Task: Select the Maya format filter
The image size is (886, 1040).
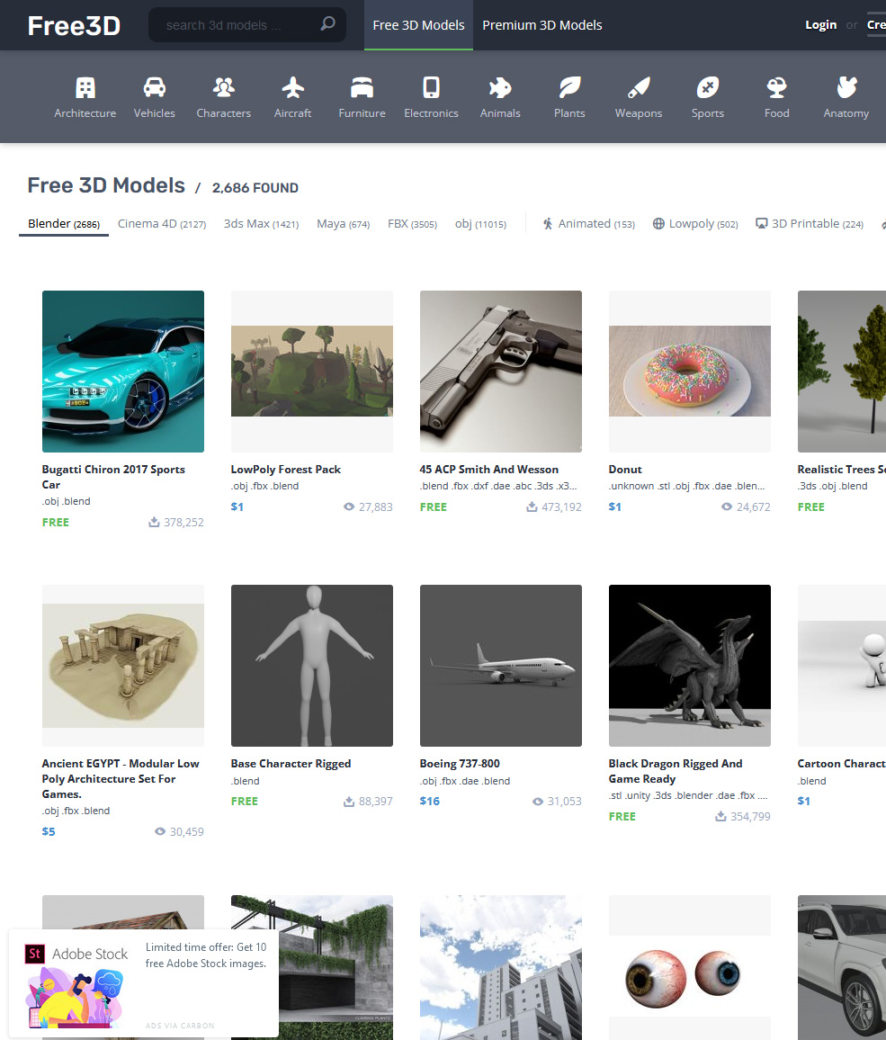Action: (x=343, y=224)
